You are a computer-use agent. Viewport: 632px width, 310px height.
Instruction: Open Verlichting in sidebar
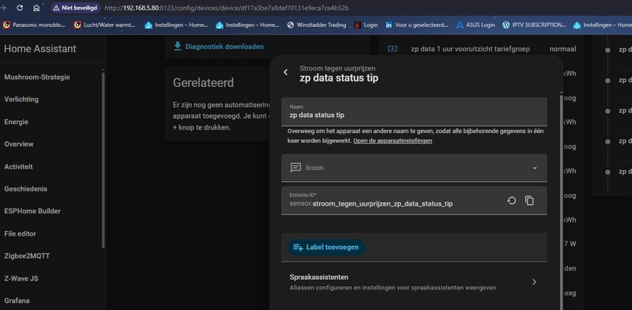[21, 100]
